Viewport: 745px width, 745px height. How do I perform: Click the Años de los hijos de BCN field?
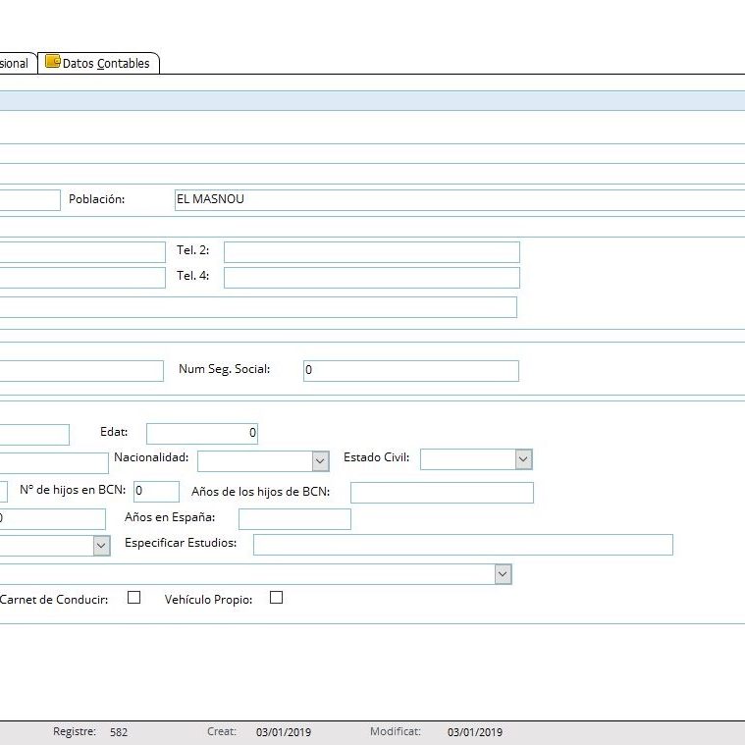pyautogui.click(x=442, y=493)
